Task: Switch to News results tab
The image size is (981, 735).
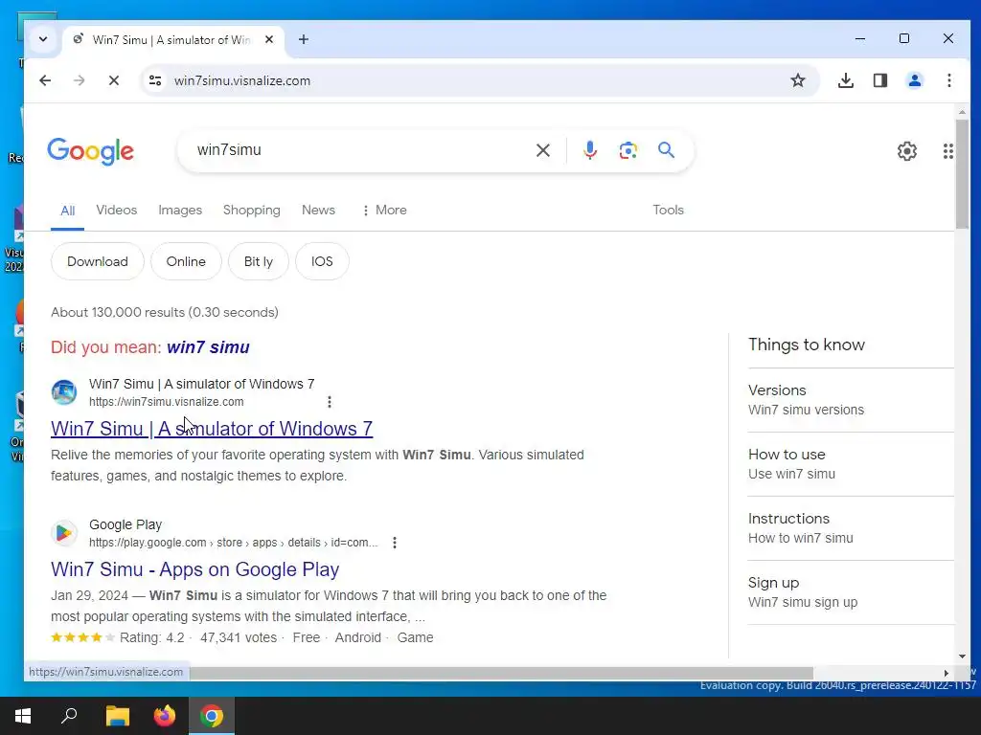Action: tap(318, 210)
